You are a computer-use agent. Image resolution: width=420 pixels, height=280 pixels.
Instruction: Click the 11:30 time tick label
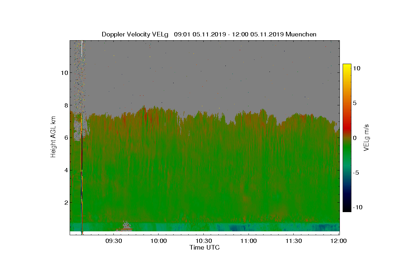293,241
